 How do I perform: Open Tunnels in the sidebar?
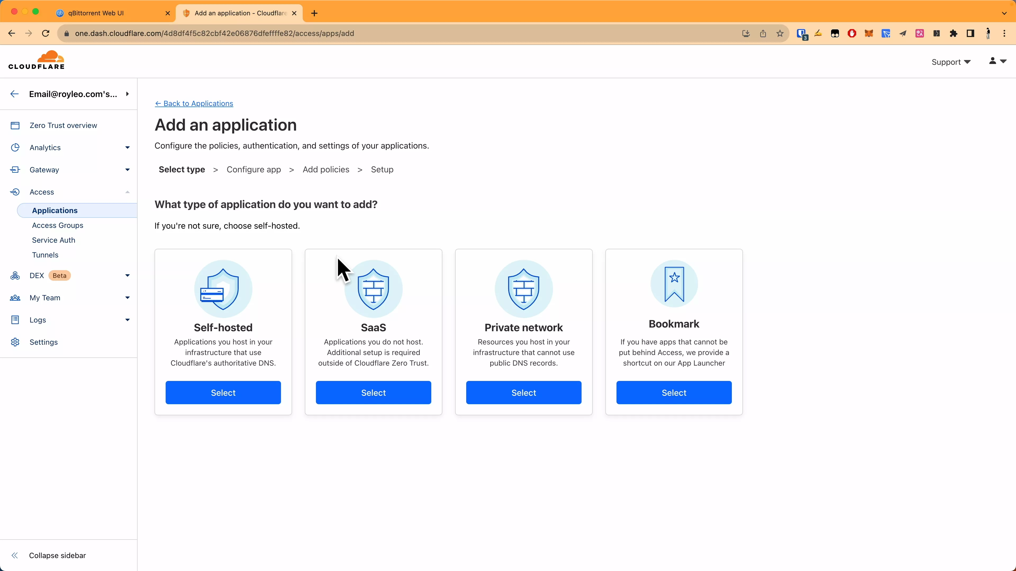[x=45, y=255]
